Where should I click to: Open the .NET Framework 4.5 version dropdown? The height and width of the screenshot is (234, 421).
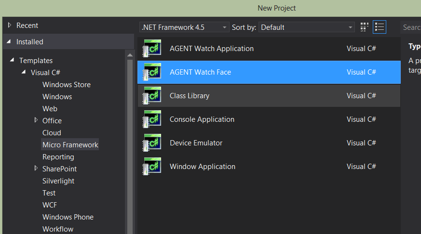(x=184, y=27)
